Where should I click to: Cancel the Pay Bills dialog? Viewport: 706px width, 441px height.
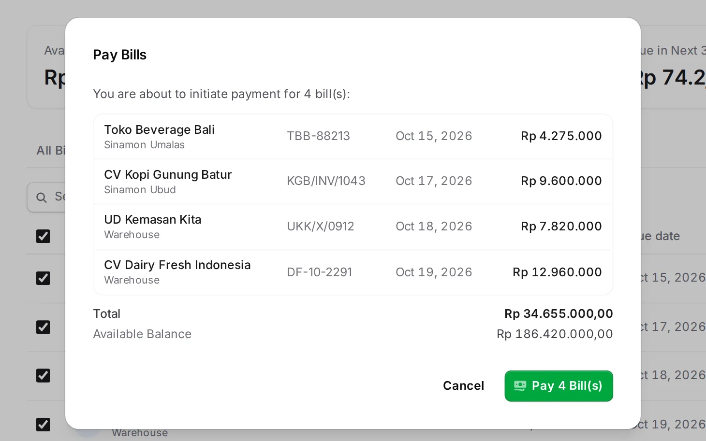pos(463,386)
